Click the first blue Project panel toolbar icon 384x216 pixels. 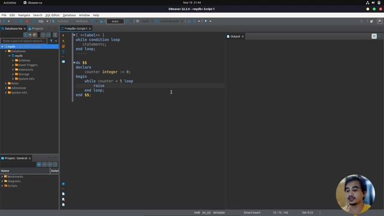click(39, 164)
